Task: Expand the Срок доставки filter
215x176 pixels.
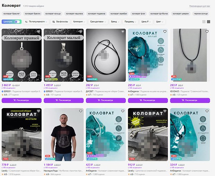Action: click(98, 21)
